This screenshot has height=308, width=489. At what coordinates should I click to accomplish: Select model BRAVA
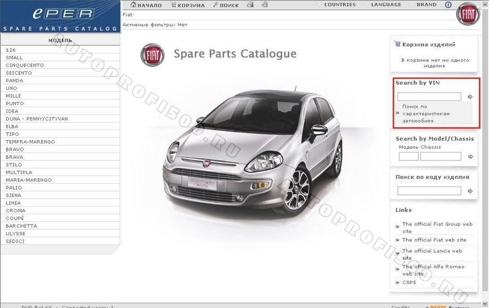(60, 157)
